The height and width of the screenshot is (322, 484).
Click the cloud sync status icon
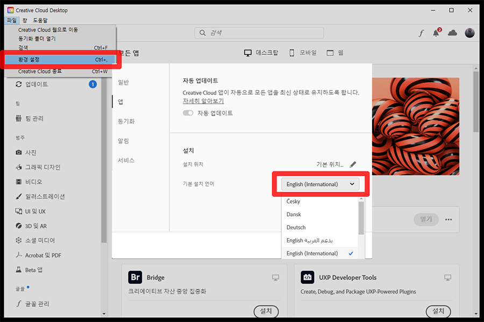pyautogui.click(x=452, y=33)
